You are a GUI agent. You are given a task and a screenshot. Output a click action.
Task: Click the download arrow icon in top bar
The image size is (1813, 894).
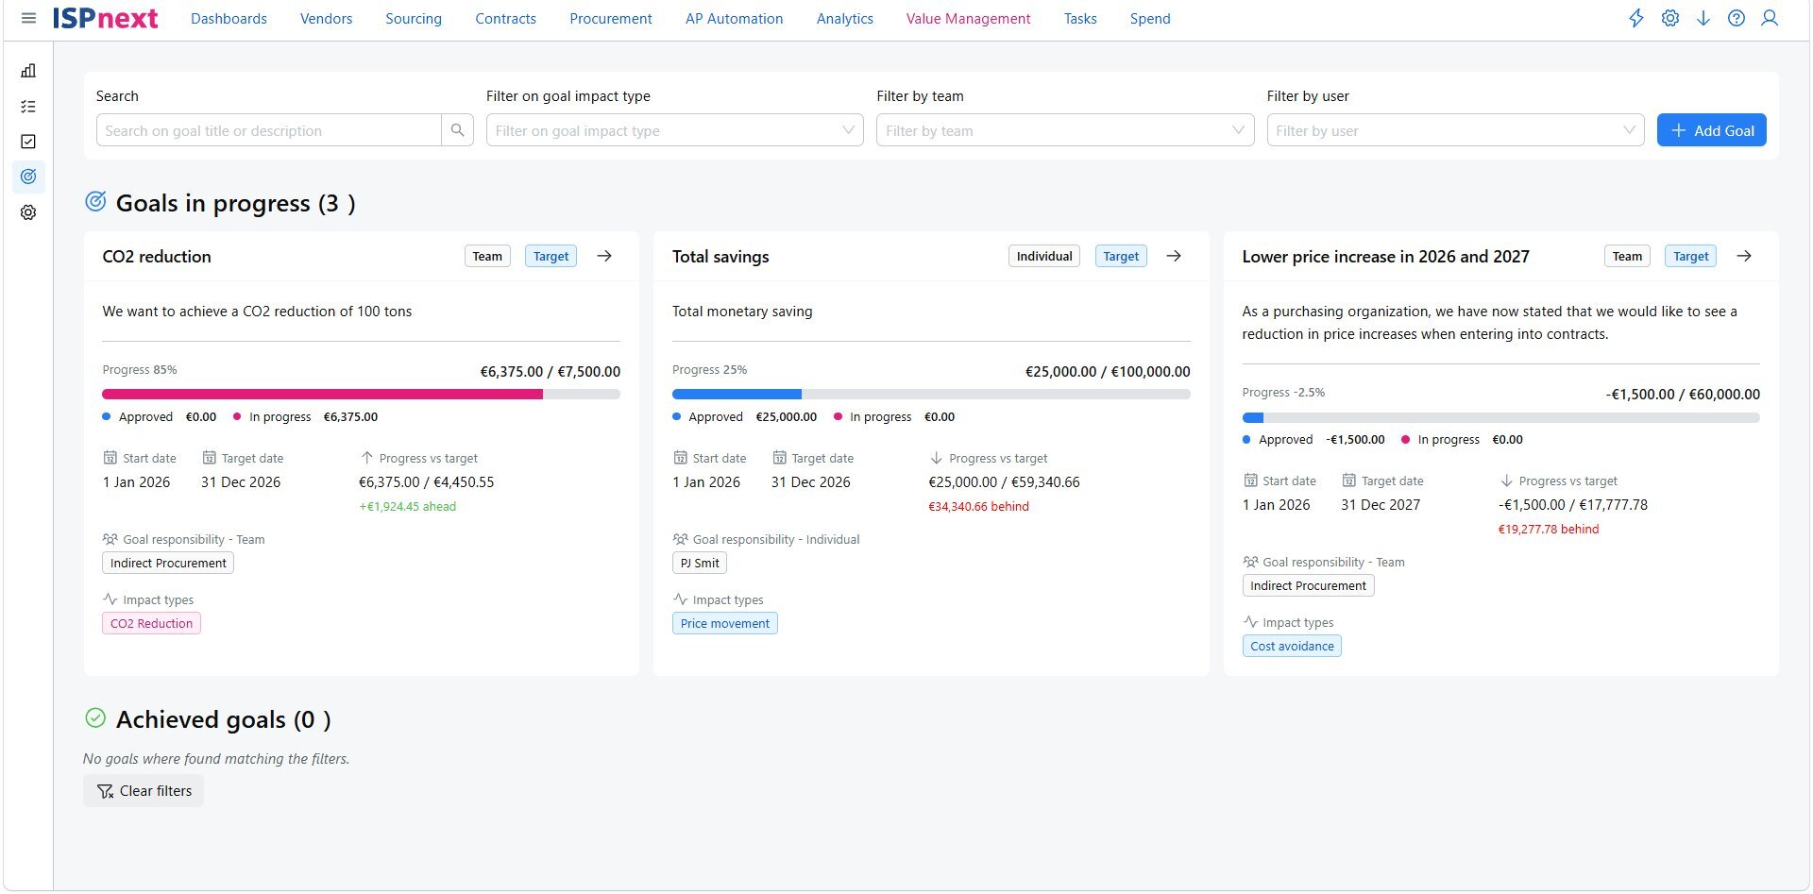pos(1703,18)
